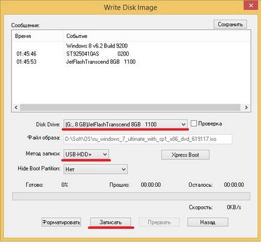Image resolution: width=261 pixels, height=242 pixels.
Task: Click the message log left scroll arrow
Action: [16, 107]
